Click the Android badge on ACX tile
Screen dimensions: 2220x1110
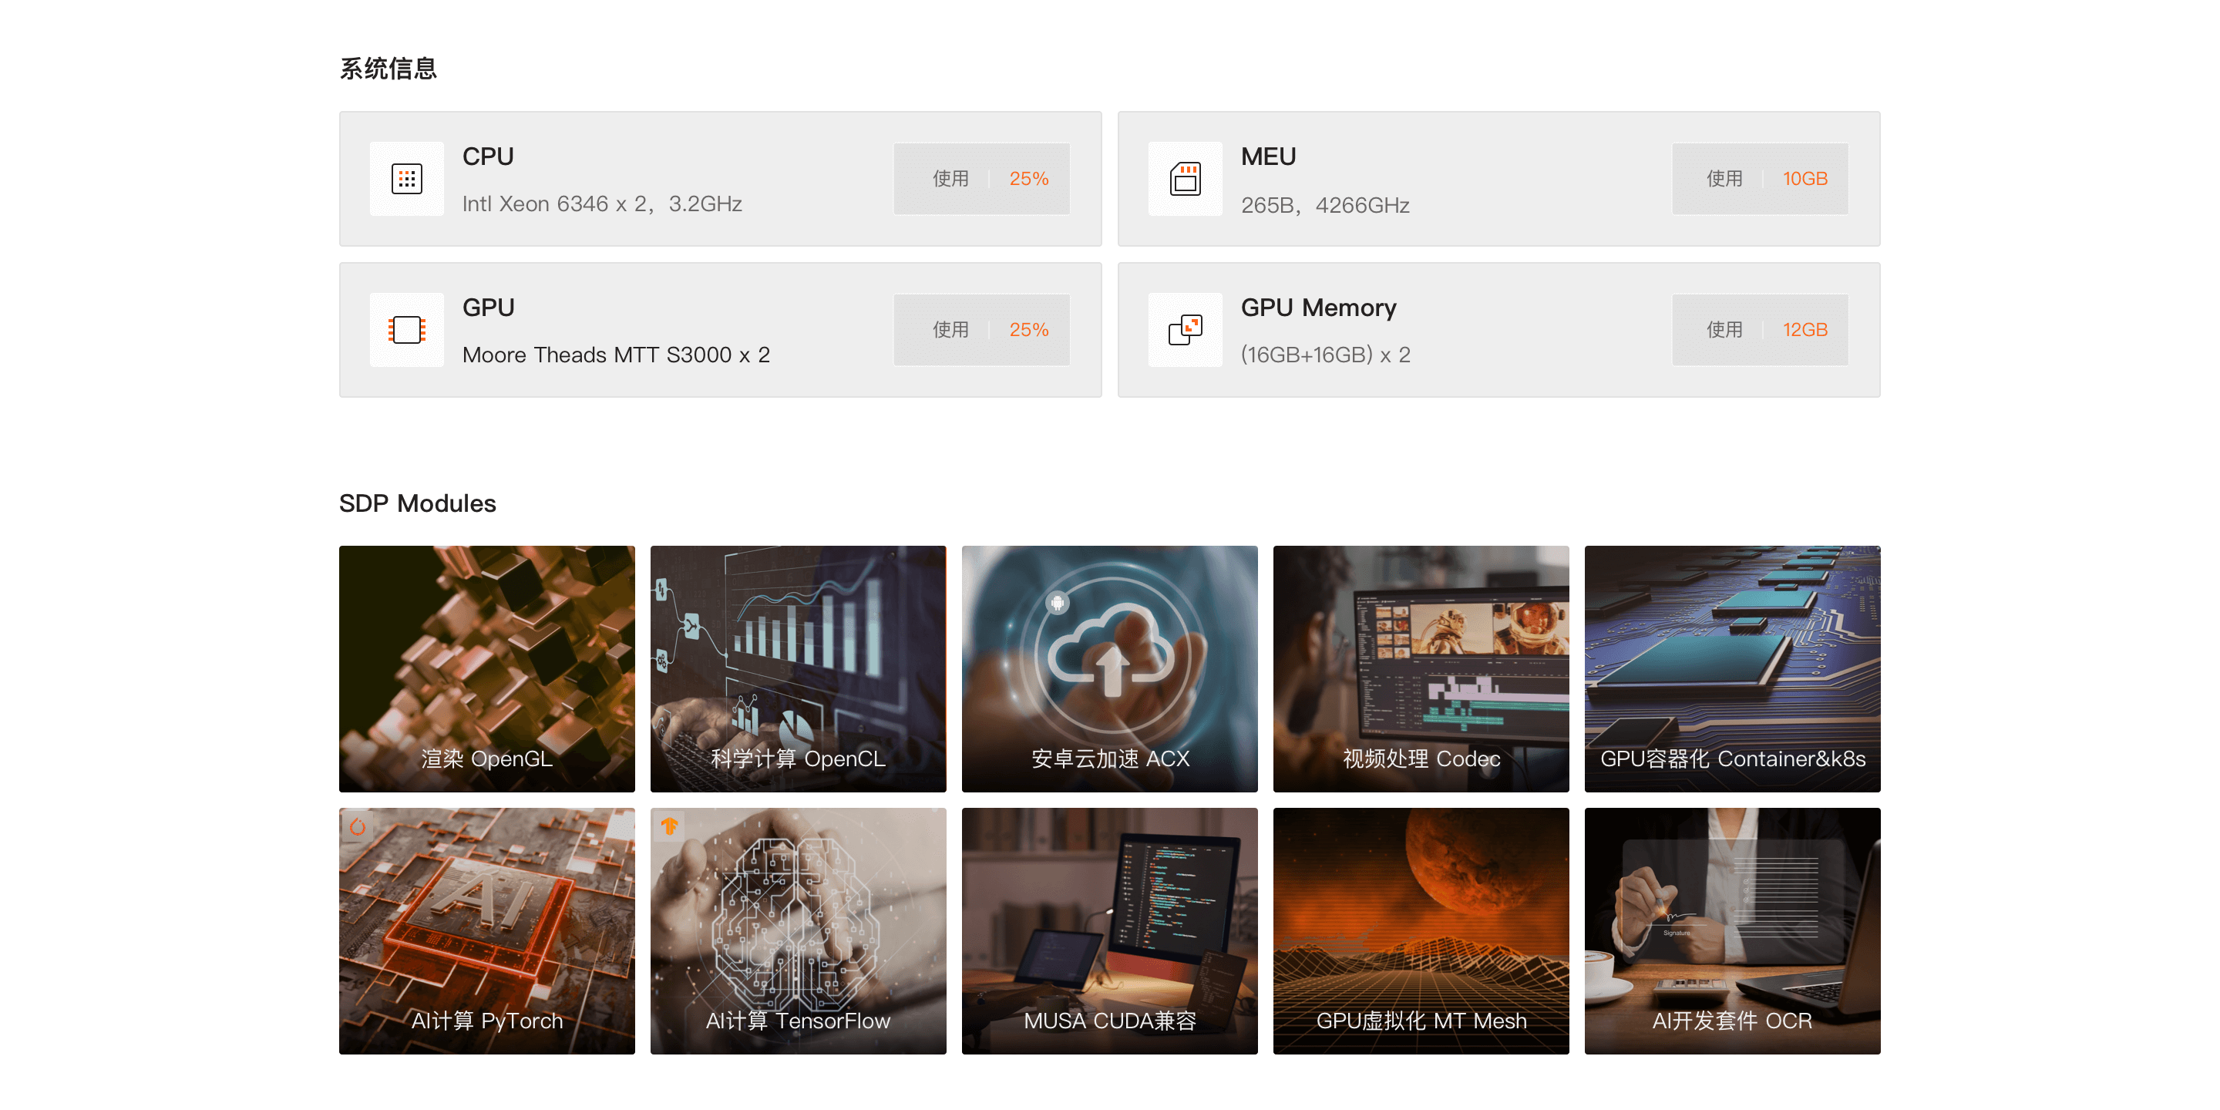pyautogui.click(x=1058, y=602)
